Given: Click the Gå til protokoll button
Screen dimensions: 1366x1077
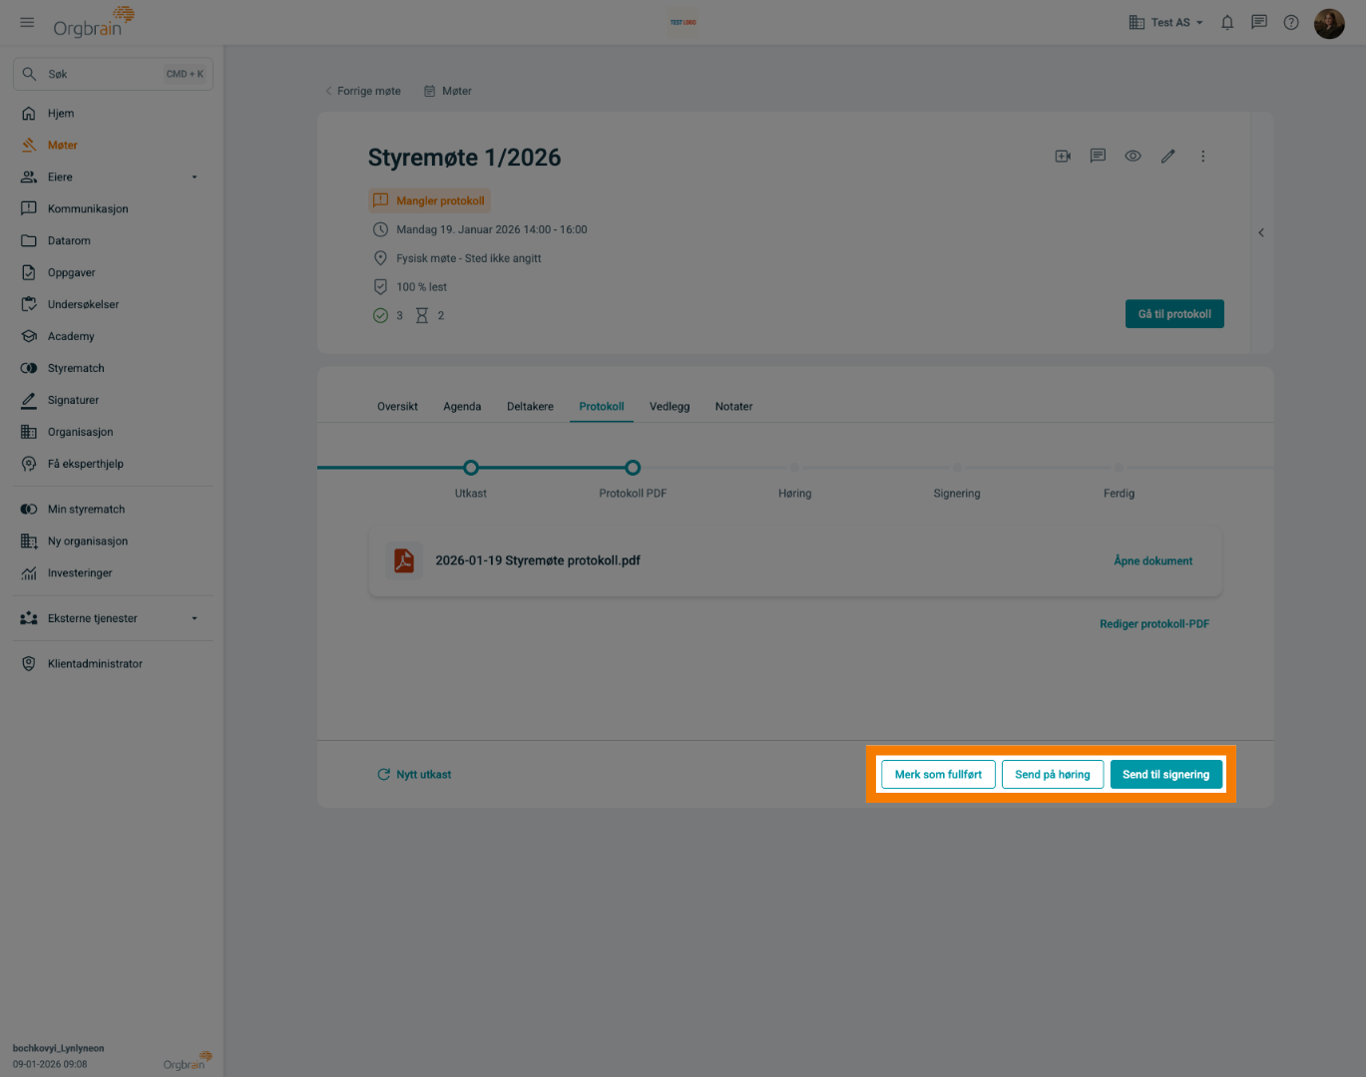Looking at the screenshot, I should click(x=1174, y=314).
